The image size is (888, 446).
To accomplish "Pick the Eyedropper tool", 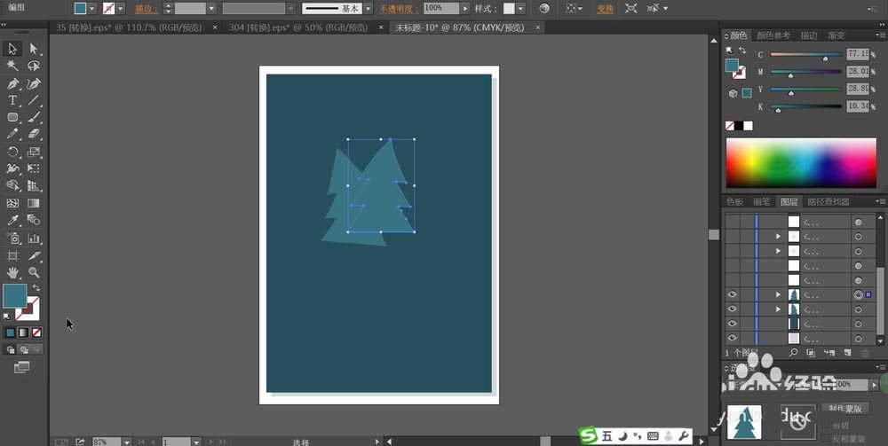I will (13, 220).
